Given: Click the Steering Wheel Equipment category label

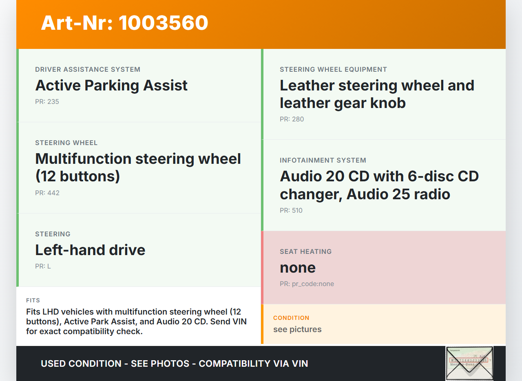Looking at the screenshot, I should click(x=333, y=70).
